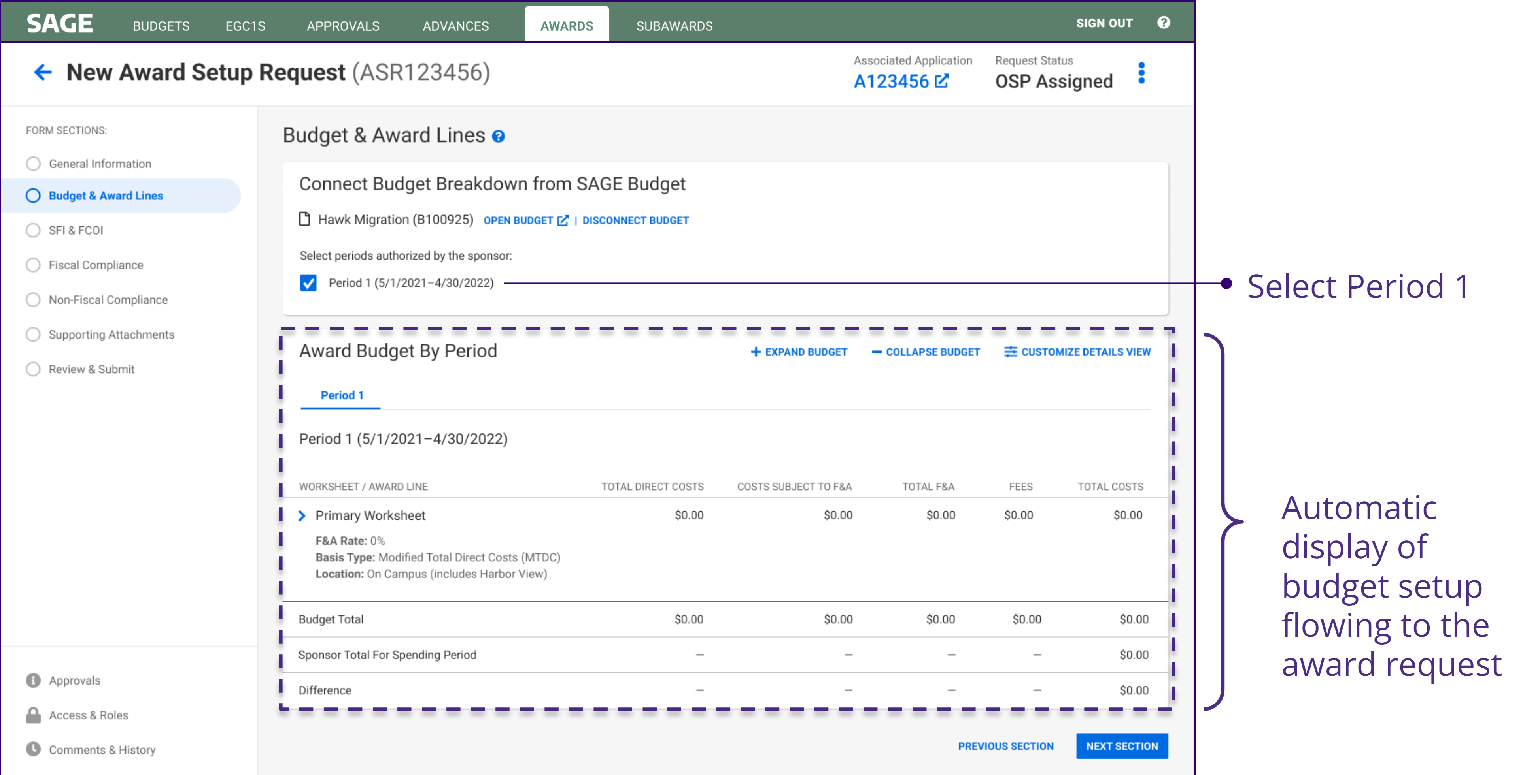The height and width of the screenshot is (775, 1540).
Task: Open the help question mark in header
Action: tap(1163, 23)
